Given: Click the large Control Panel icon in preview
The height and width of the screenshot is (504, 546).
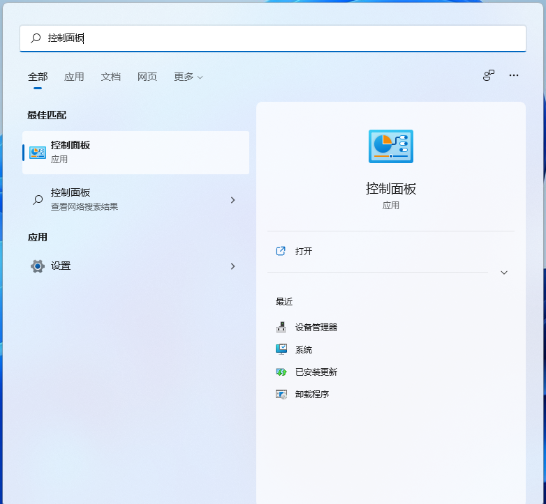Looking at the screenshot, I should [390, 146].
